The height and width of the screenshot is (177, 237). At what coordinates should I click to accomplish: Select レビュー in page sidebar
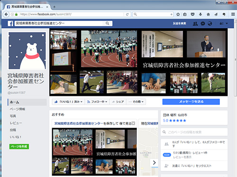coord(16,123)
